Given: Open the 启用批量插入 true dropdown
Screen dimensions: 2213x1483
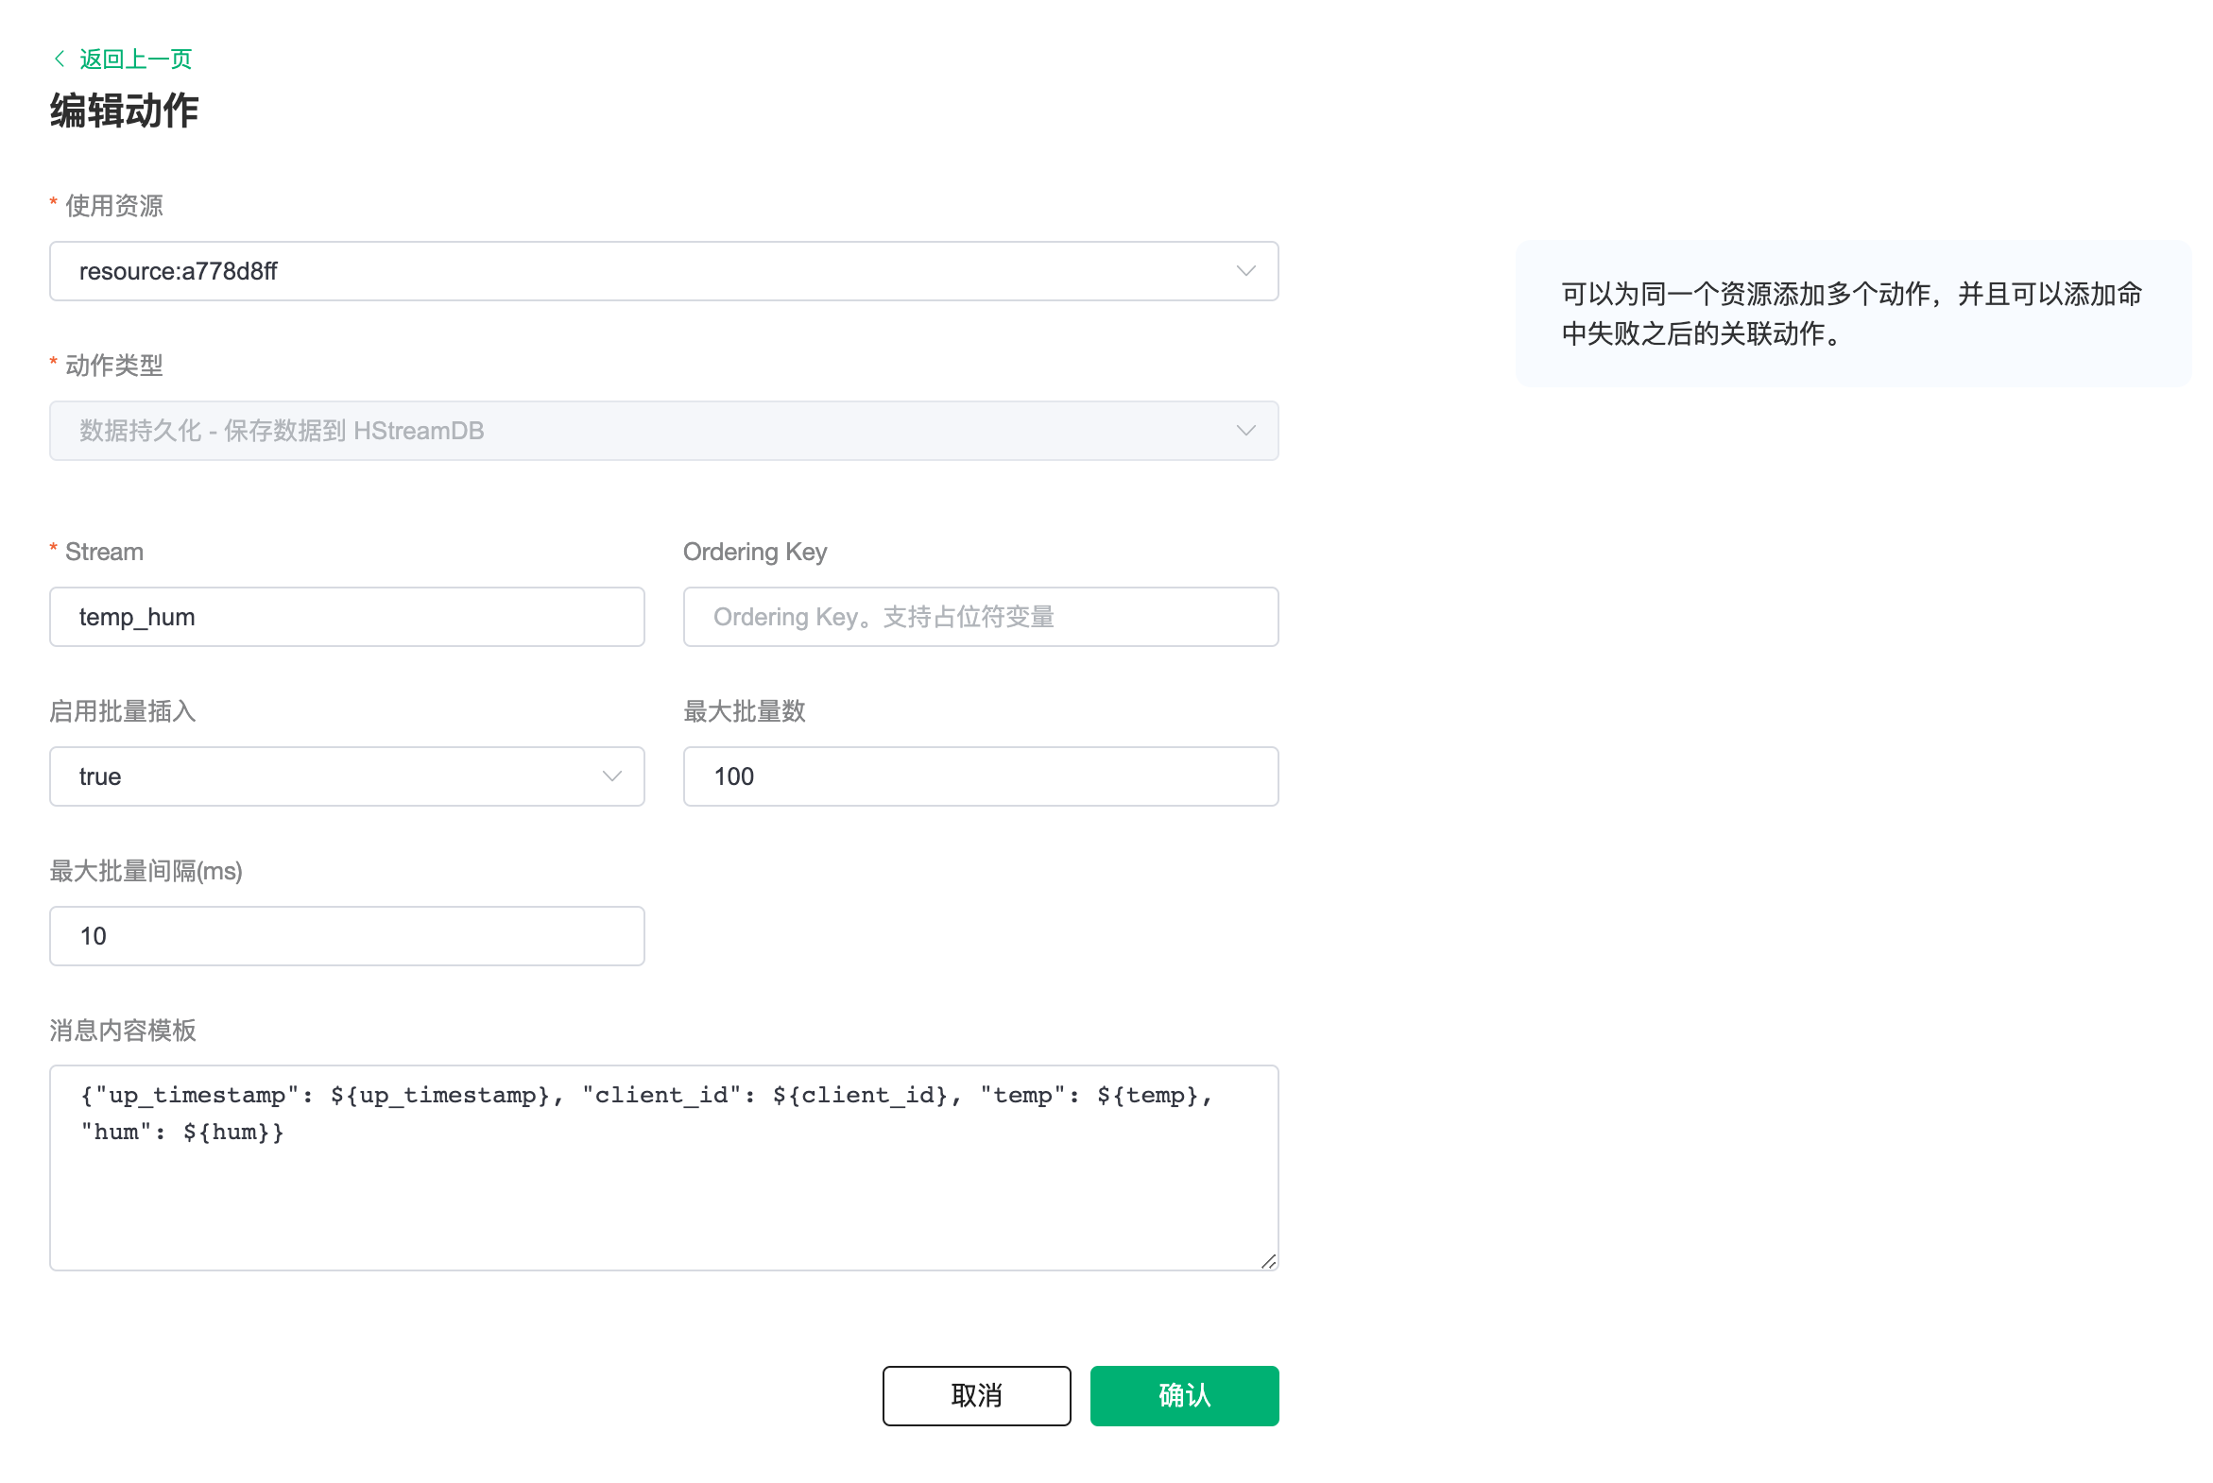Looking at the screenshot, I should pyautogui.click(x=321, y=776).
